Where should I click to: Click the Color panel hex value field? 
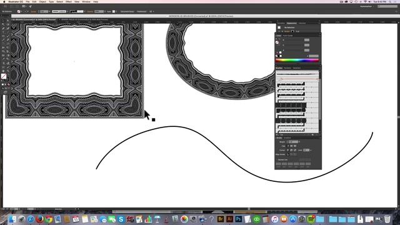tap(314, 56)
